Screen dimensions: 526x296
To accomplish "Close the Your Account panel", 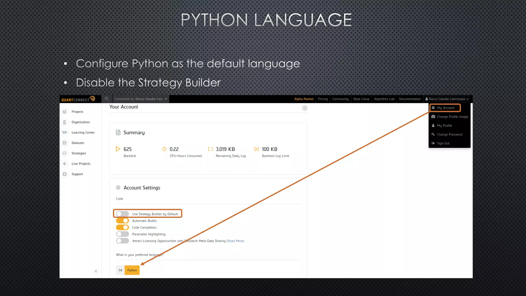I will click(305, 108).
